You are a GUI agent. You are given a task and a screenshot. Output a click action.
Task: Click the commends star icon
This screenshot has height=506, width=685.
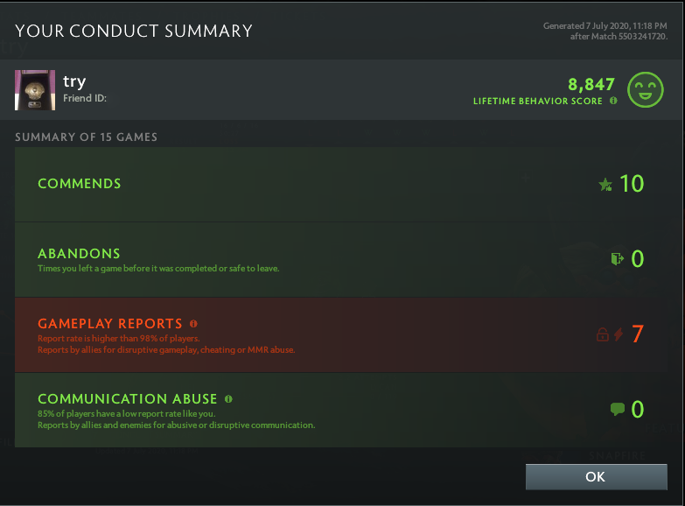(605, 185)
